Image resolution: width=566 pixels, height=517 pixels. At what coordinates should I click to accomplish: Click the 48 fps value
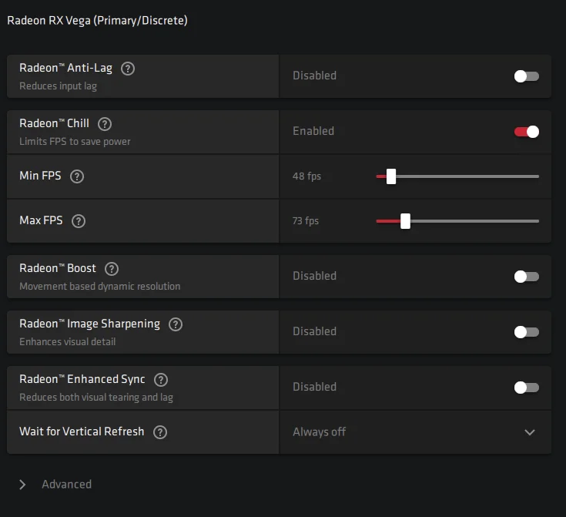306,176
